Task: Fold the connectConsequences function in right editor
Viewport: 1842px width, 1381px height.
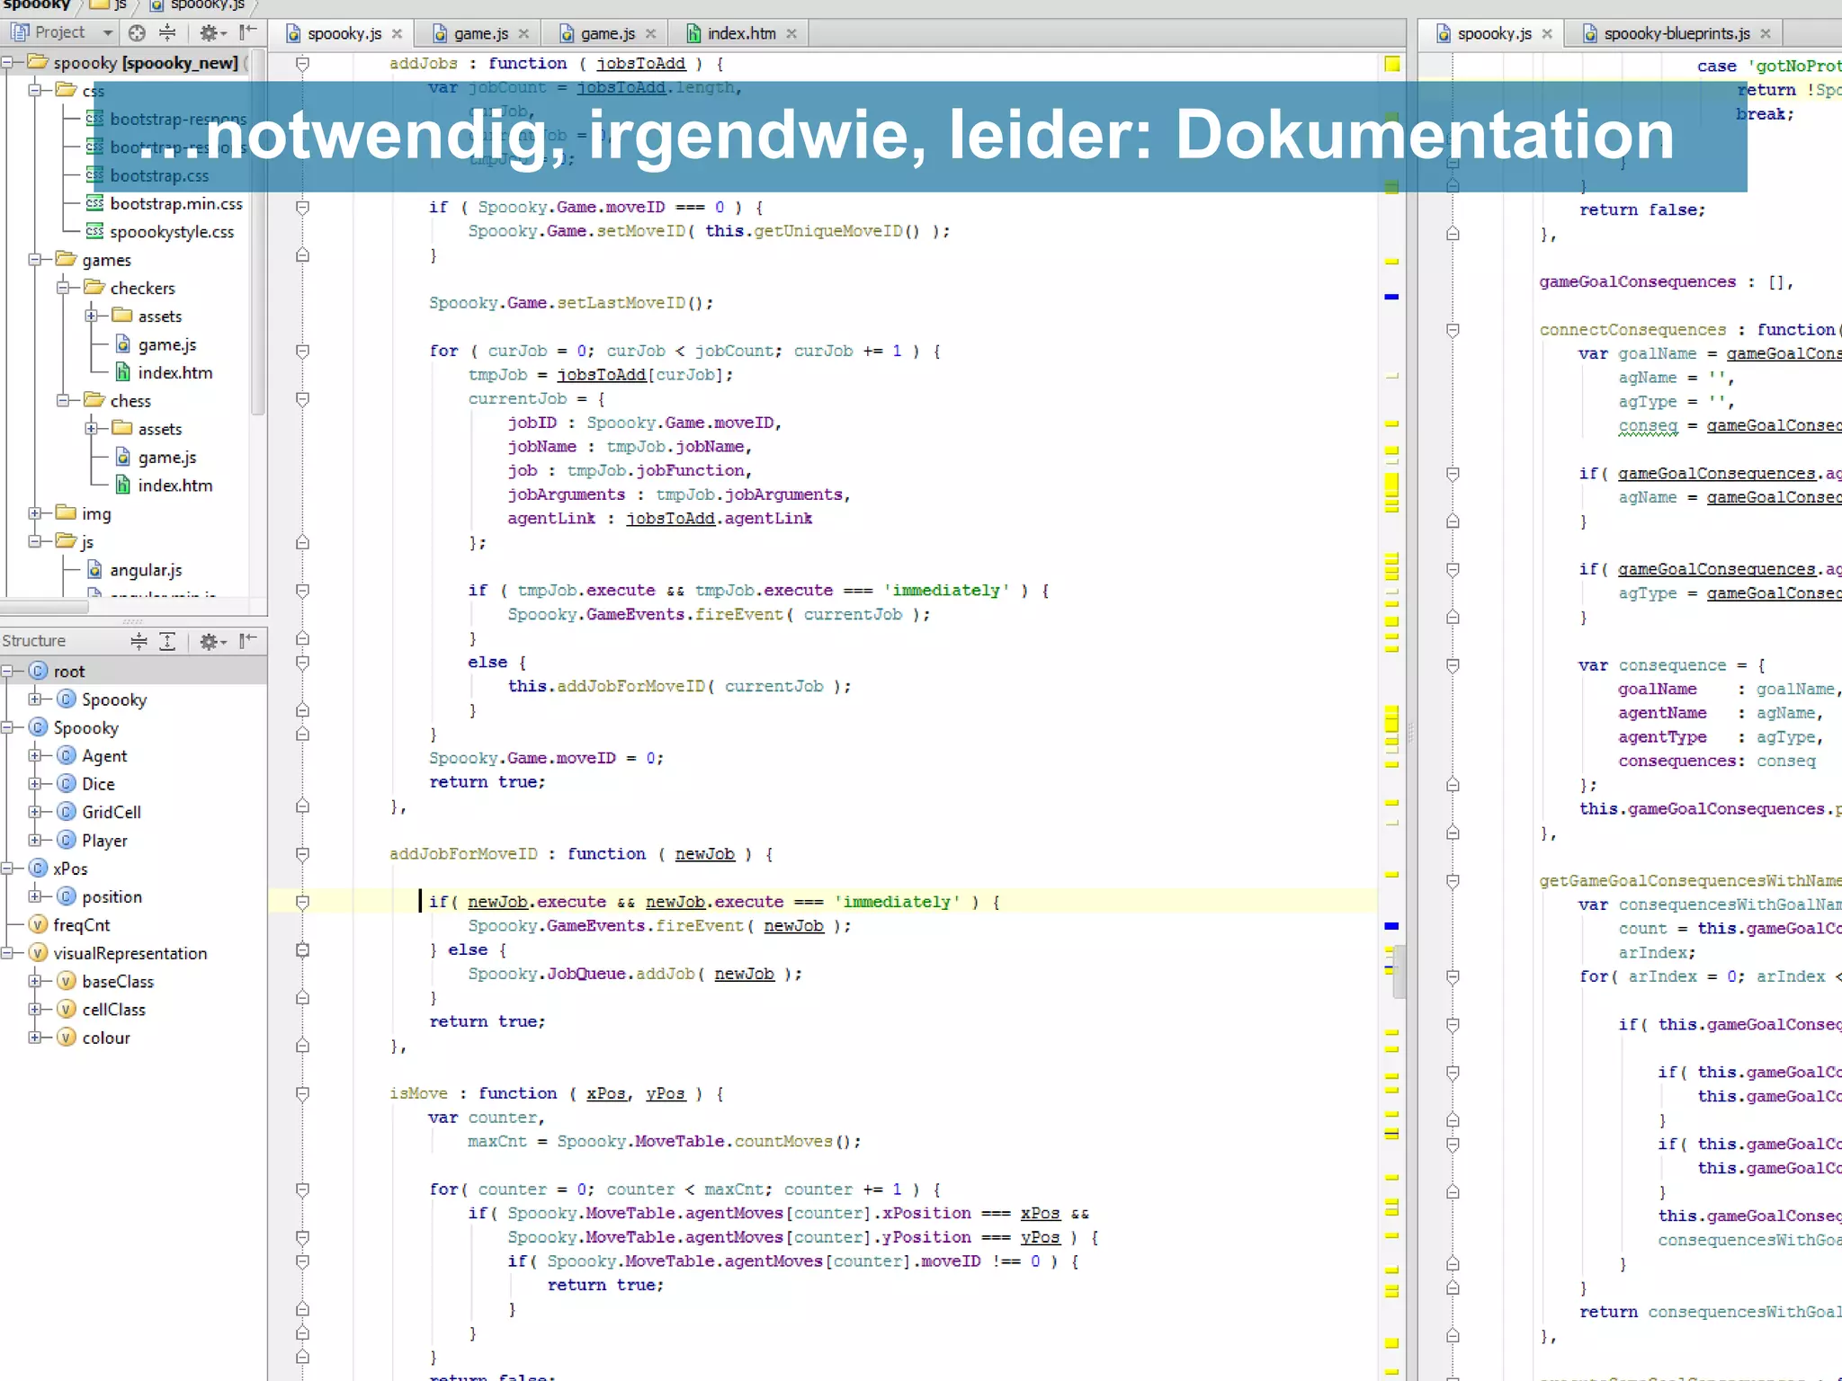Action: click(1453, 330)
